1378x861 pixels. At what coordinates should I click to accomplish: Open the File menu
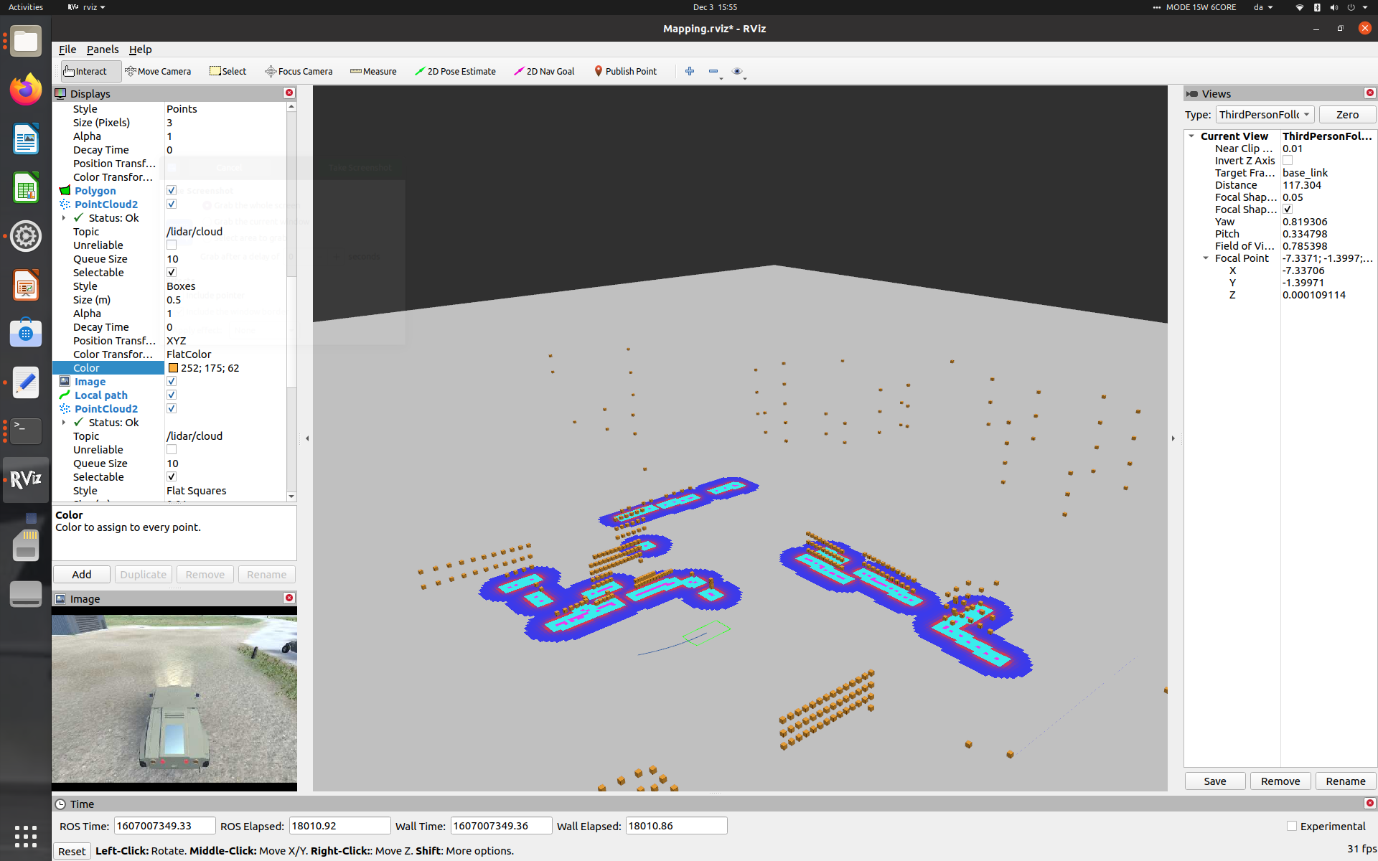tap(67, 50)
